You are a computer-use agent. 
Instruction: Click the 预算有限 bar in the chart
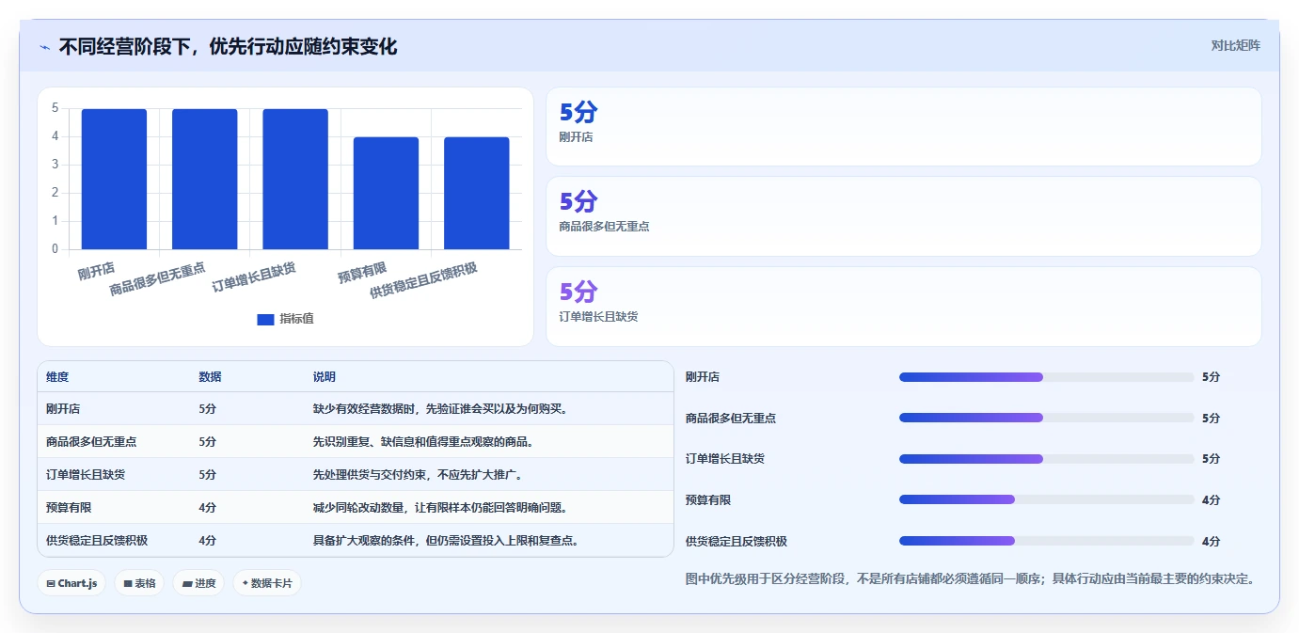pos(386,193)
